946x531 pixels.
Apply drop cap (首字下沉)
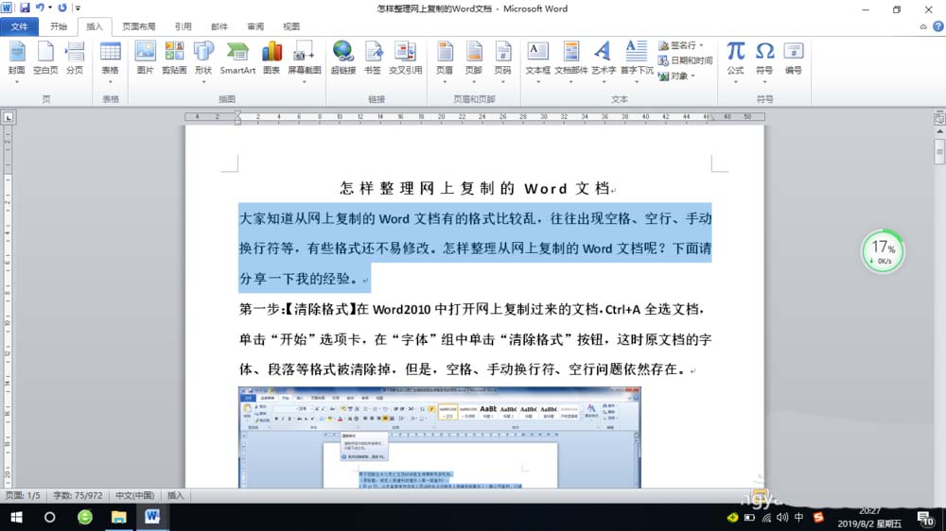(637, 61)
